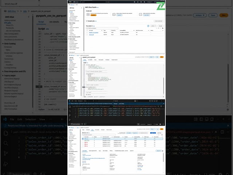Click the job runs filter field

(99, 135)
